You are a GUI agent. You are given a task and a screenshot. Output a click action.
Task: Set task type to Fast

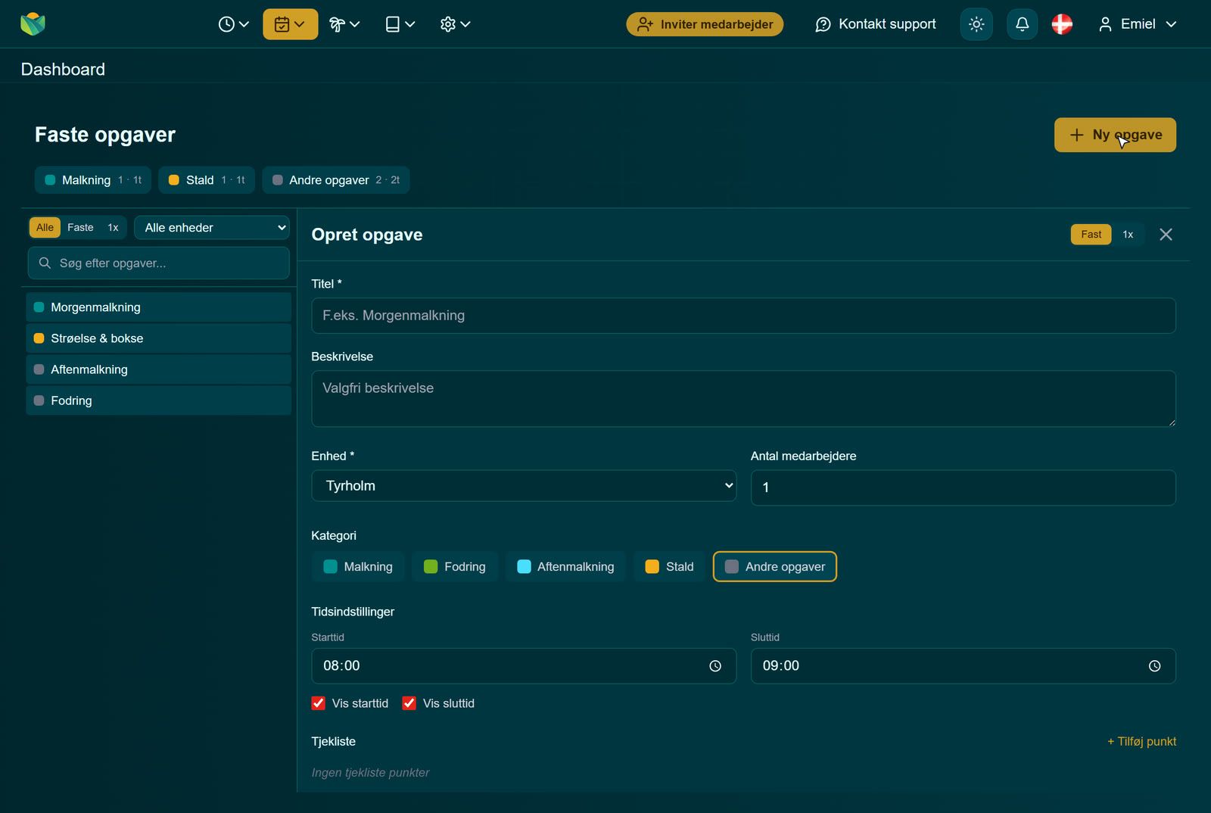click(1091, 235)
